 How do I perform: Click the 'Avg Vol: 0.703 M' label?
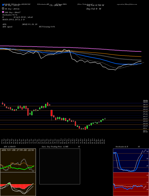pyautogui.click(x=95, y=5)
